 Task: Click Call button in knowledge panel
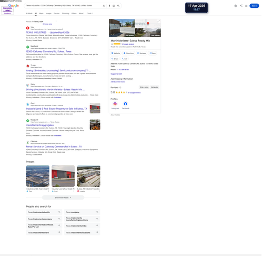click(x=125, y=59)
